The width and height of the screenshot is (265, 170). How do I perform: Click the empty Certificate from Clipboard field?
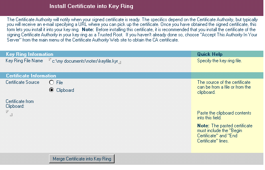pos(9,114)
